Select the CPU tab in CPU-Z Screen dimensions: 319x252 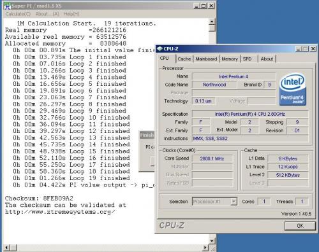[x=165, y=59]
